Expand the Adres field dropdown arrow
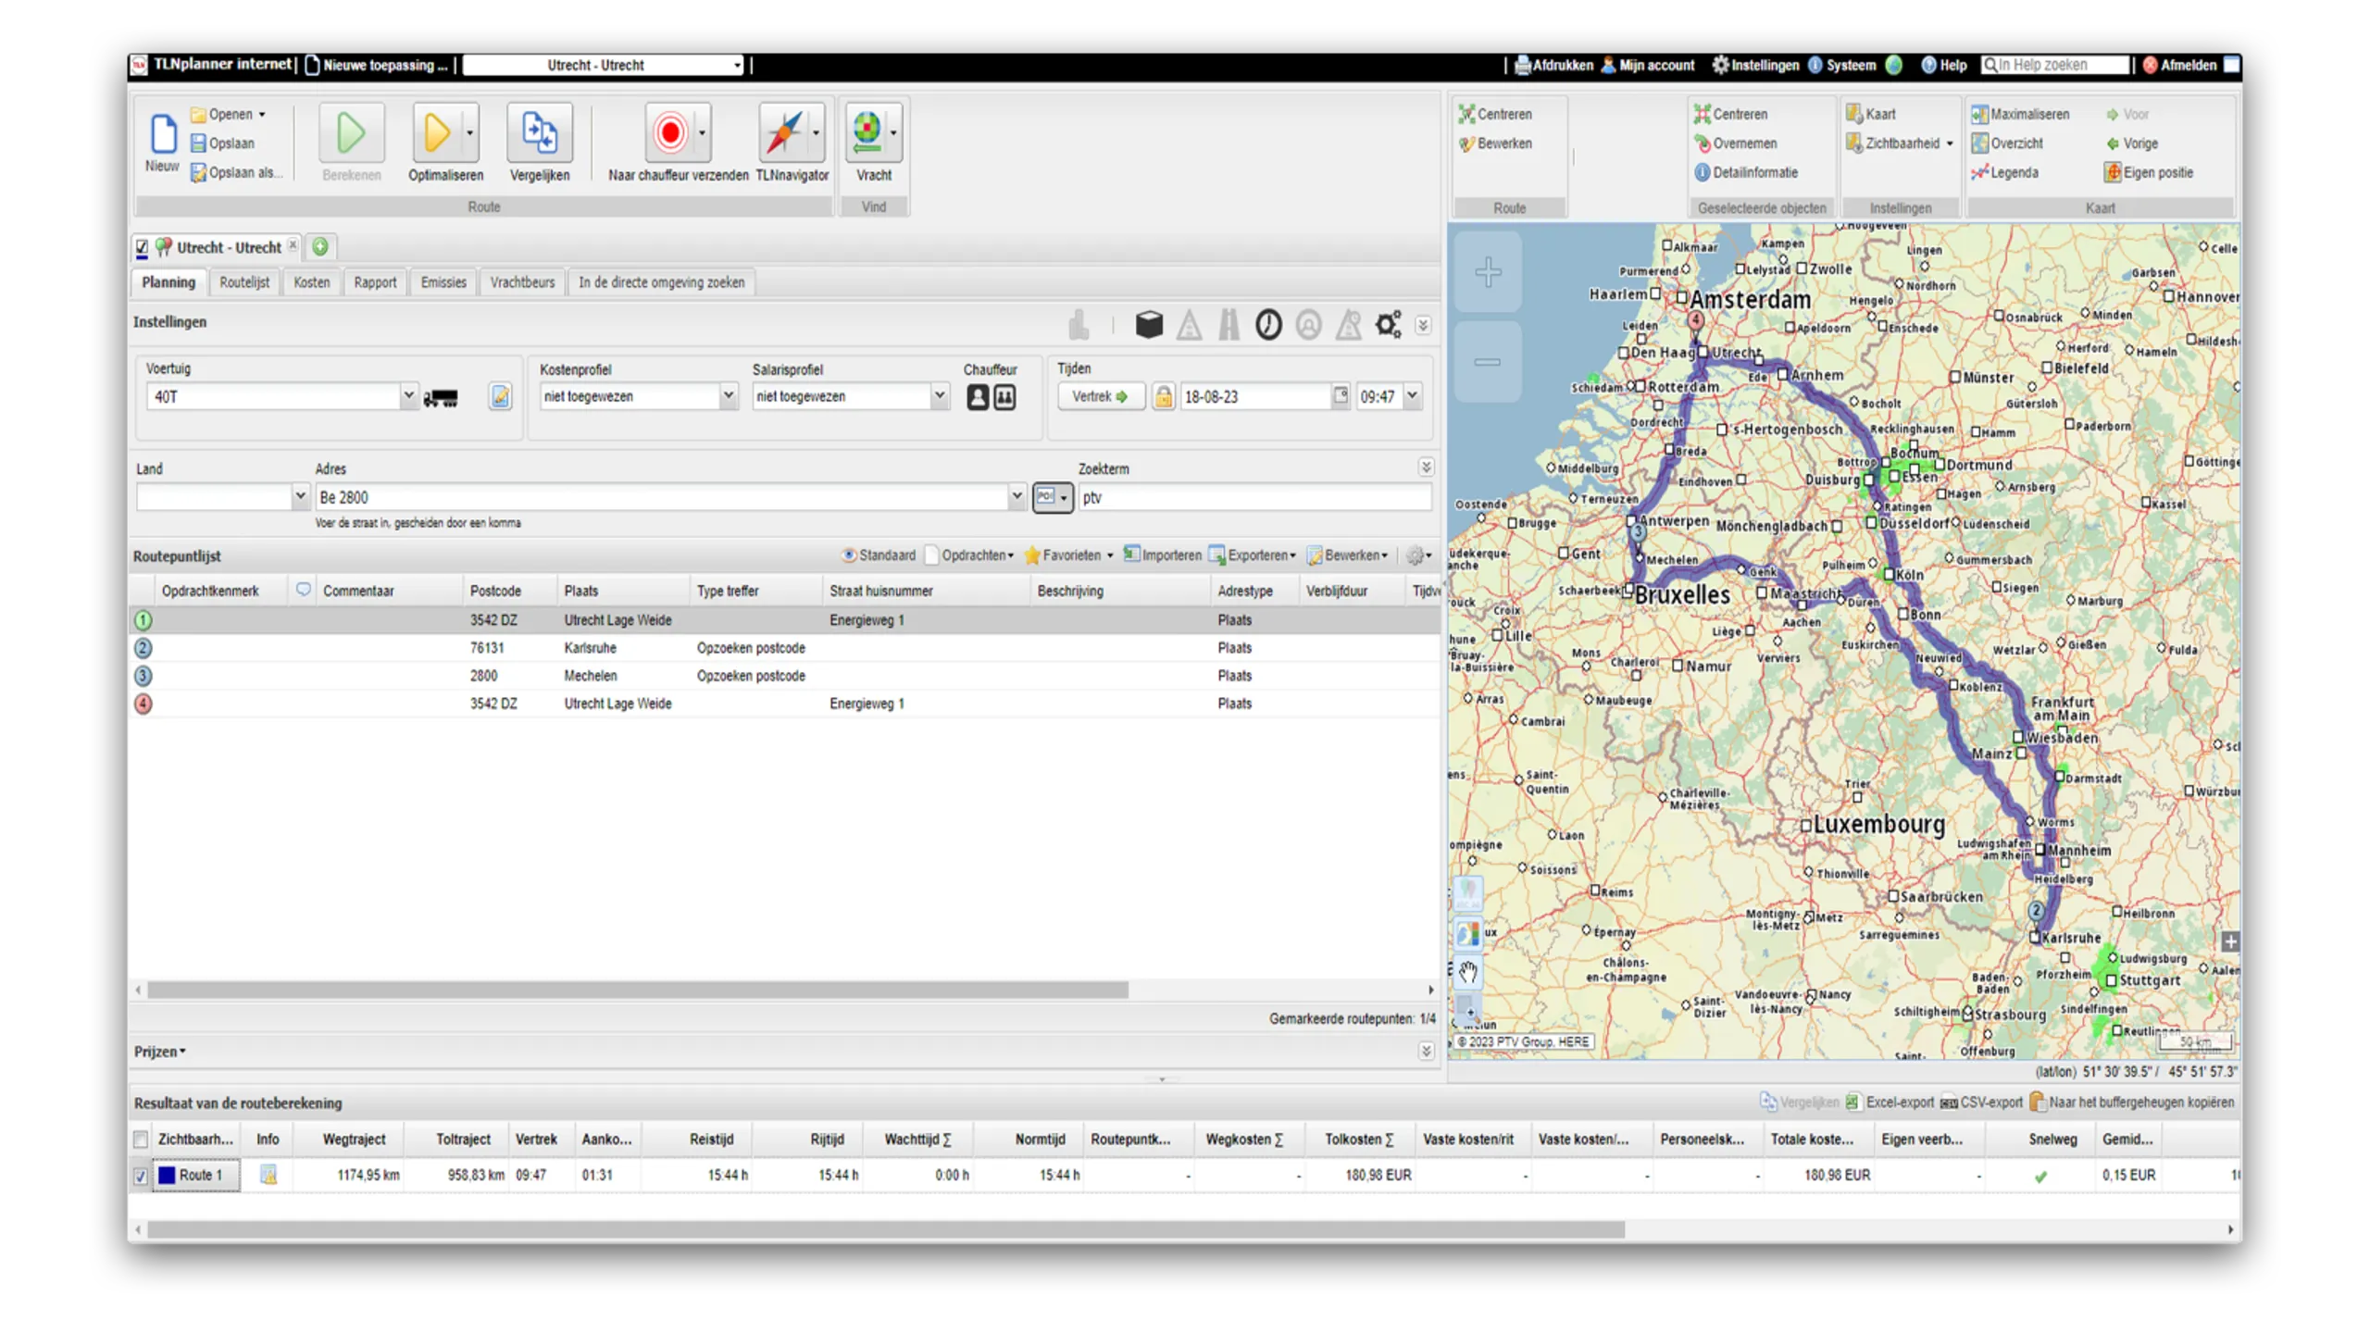Viewport: 2370px width, 1333px height. point(1017,497)
